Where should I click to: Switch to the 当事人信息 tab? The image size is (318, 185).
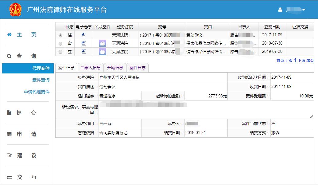click(91, 68)
